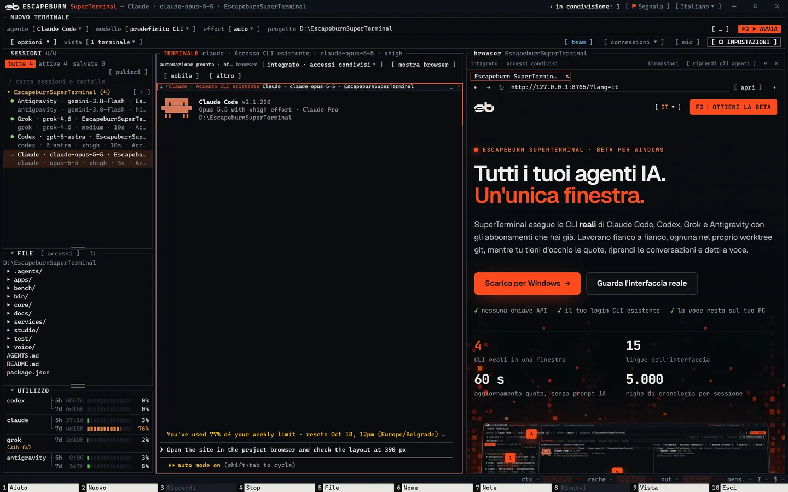Screen dimensions: 788x492
Task: Toggle the team button
Action: 578,42
